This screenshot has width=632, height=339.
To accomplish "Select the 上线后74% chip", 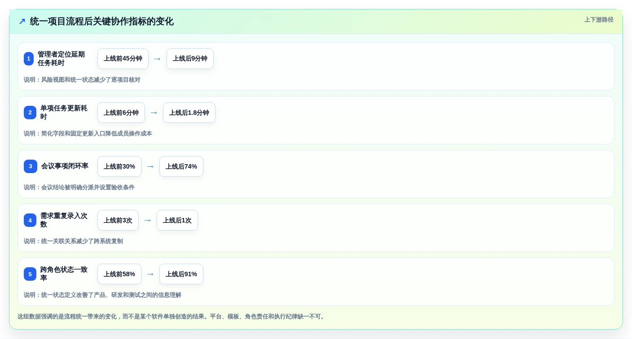I will click(x=181, y=166).
